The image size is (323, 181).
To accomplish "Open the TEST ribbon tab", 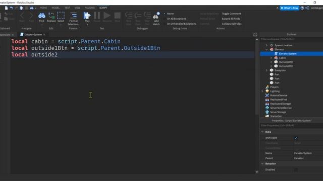I will click(x=67, y=8).
